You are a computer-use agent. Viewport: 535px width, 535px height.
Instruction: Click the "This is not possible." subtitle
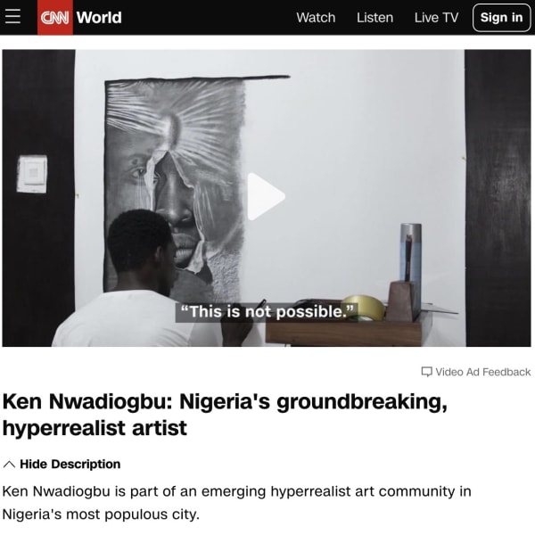pos(267,312)
